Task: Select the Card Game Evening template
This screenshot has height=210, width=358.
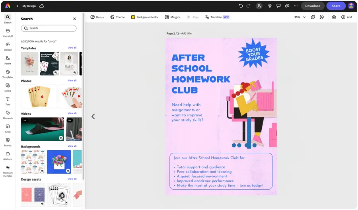Action: (49, 64)
